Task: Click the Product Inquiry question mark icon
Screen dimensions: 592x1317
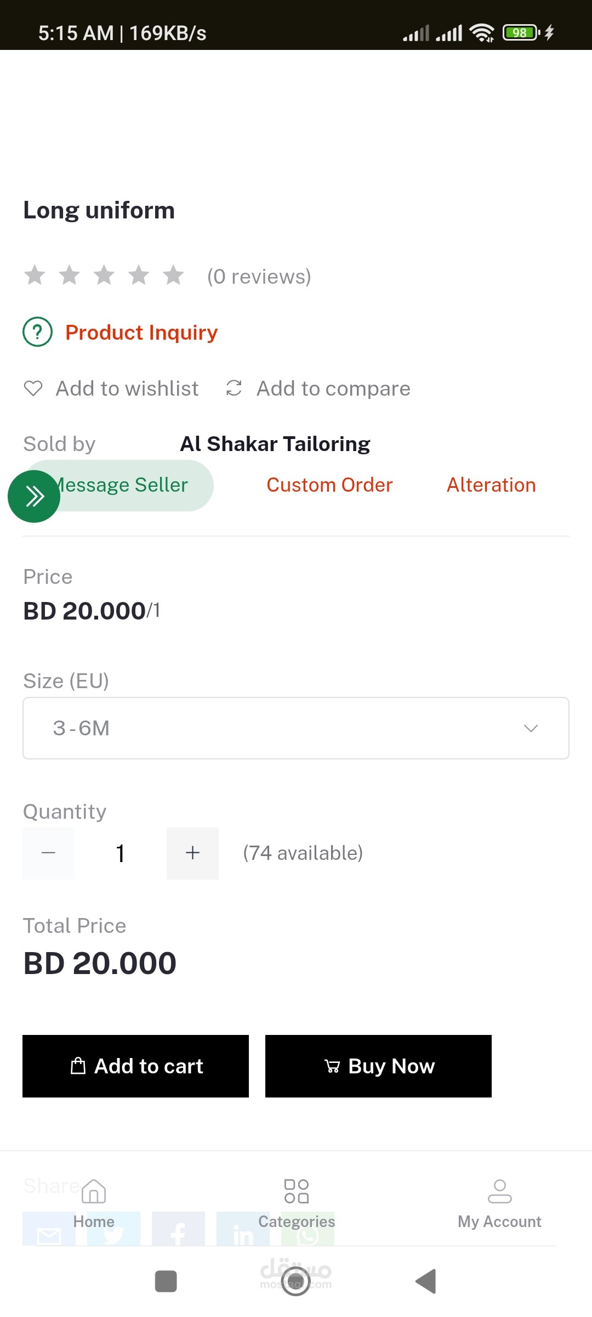Action: [x=37, y=332]
